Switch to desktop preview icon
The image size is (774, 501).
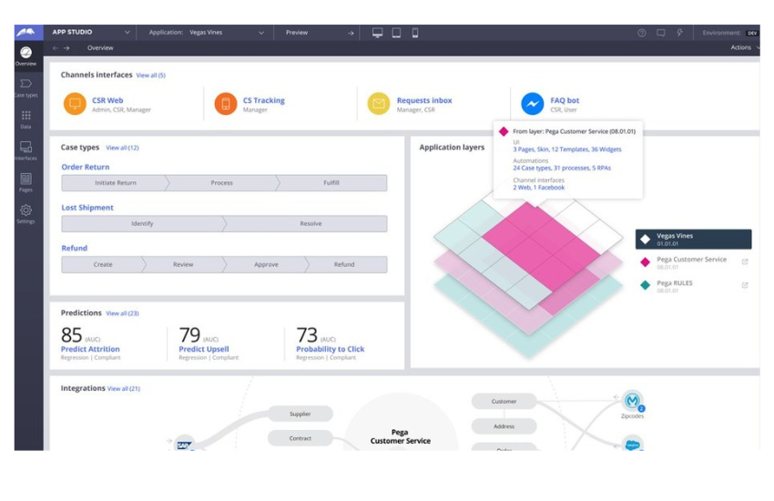(x=378, y=33)
